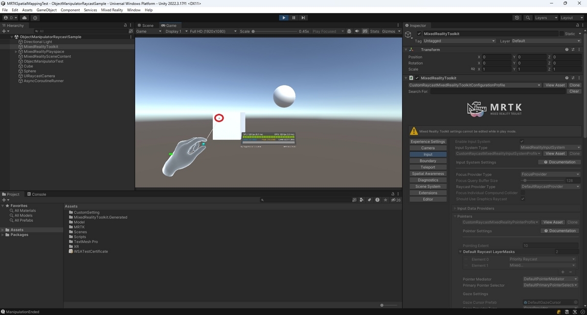
Task: Toggle the MixedRealityToolkit component enabled checkbox
Action: click(417, 78)
